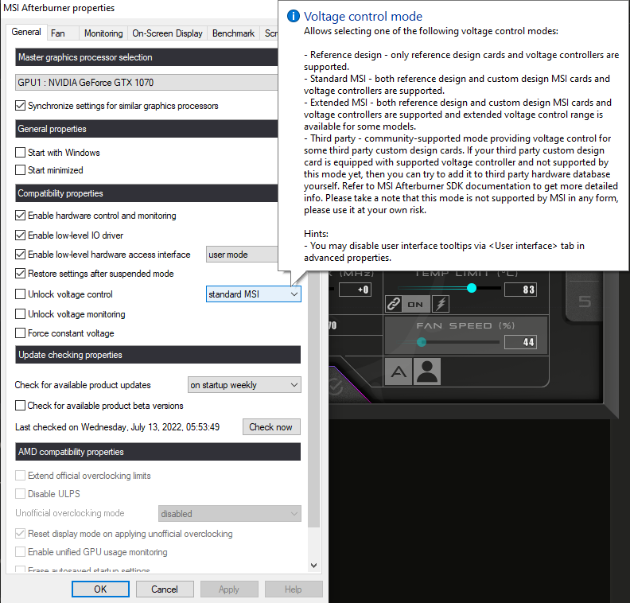Click the Fan Speed value field 44

click(520, 342)
